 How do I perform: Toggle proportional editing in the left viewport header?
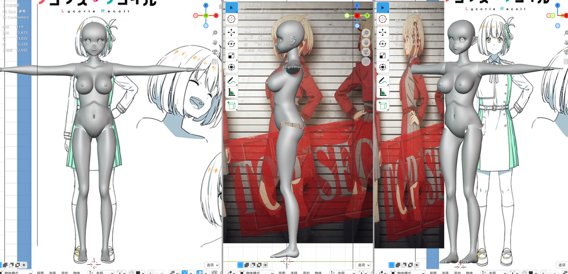click(x=150, y=273)
